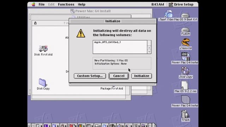Click the 8:43 AM menu bar clock
226x127 pixels.
point(157,5)
